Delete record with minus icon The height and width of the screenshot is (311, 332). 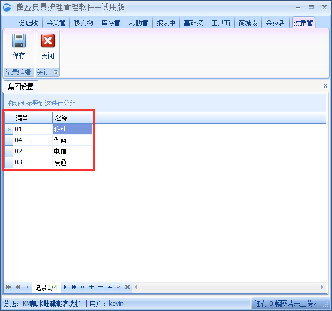100,287
